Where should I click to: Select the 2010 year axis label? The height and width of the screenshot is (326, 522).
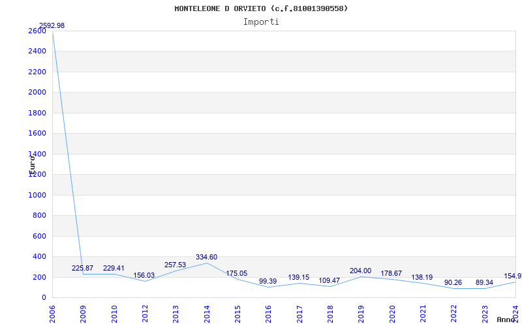(114, 314)
